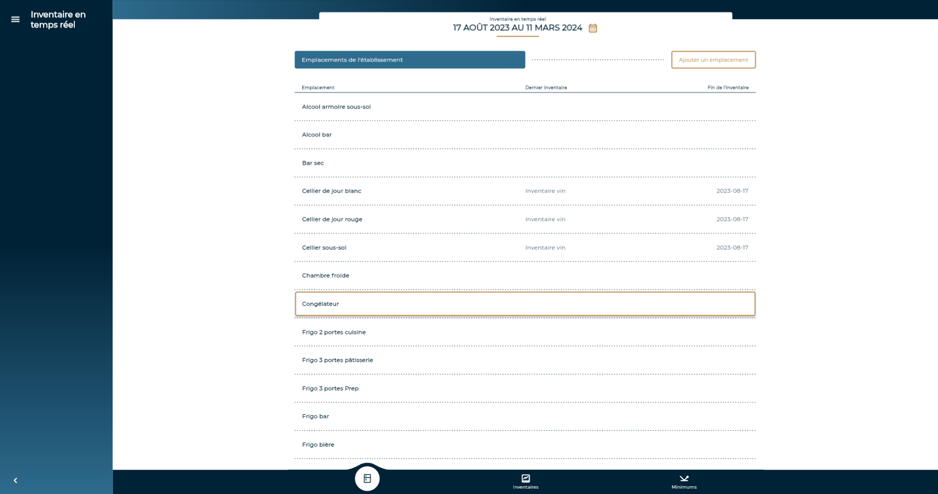This screenshot has height=494, width=938.
Task: Open the real-time inventory tab icon
Action: click(x=367, y=478)
